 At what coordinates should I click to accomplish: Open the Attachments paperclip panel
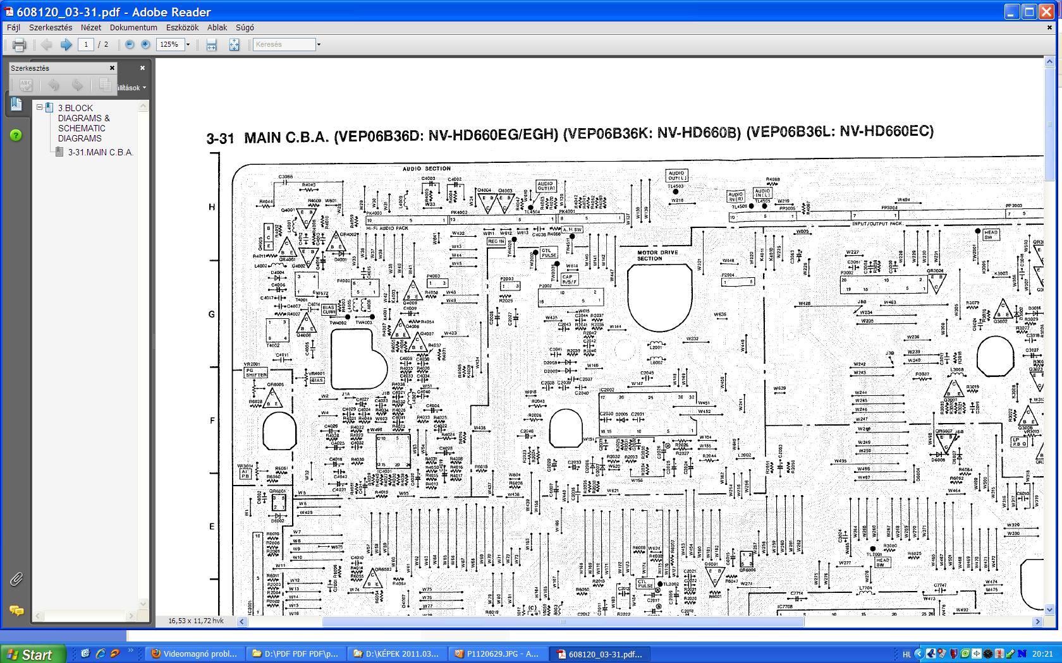[x=16, y=578]
